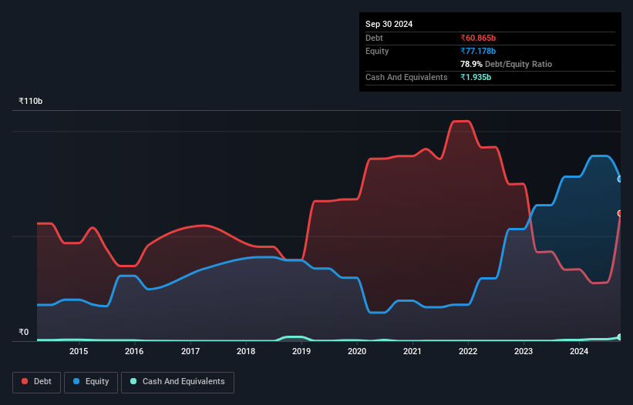Click the 2018 x-axis label
The image size is (633, 405).
(246, 351)
